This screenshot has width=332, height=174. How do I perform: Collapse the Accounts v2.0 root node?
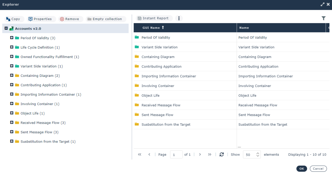point(6,29)
